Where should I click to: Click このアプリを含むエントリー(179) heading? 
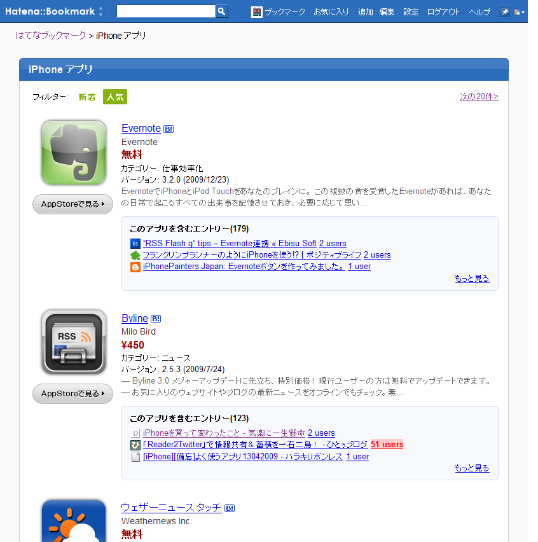click(x=189, y=229)
